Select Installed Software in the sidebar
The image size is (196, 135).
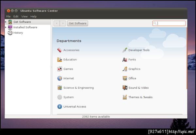pos(28,27)
